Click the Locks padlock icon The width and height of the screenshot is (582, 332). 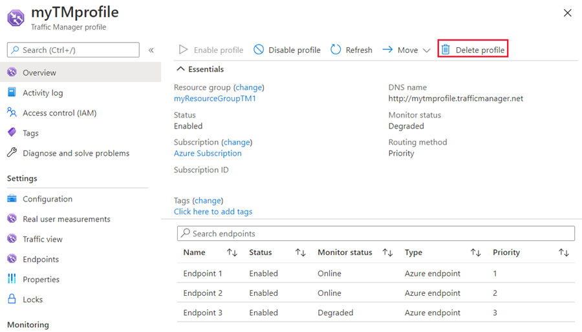click(x=12, y=298)
